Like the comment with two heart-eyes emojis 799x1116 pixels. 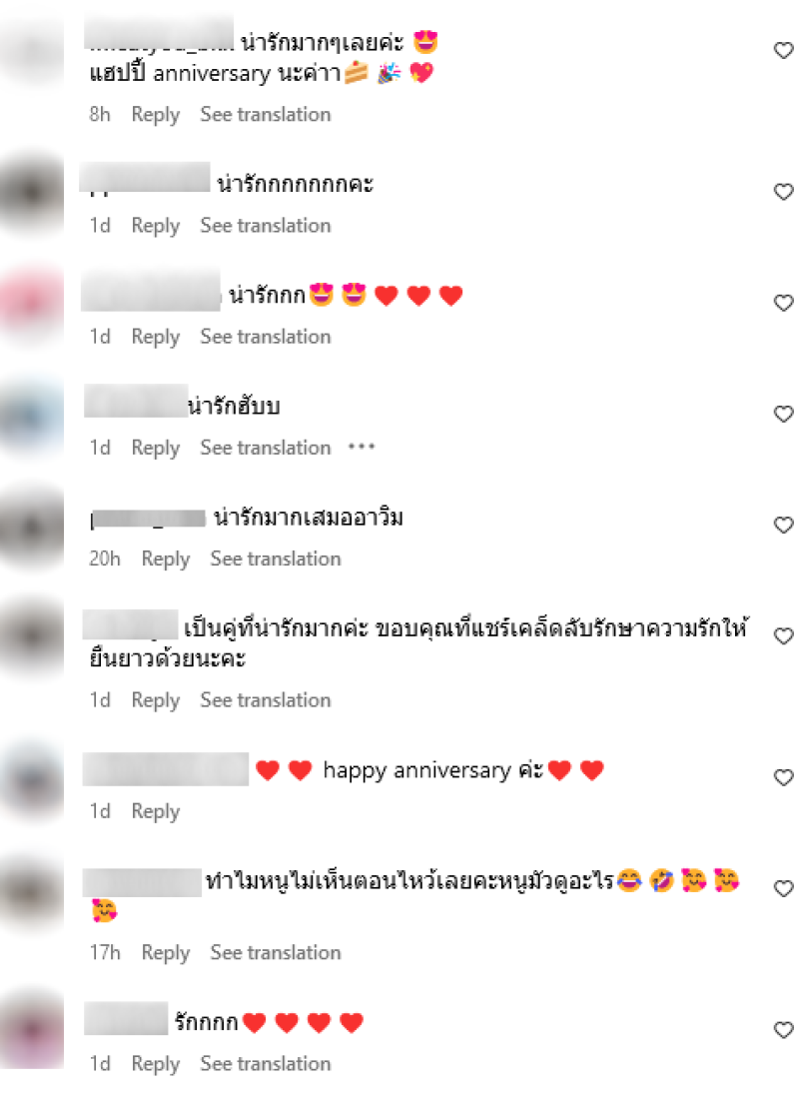pyautogui.click(x=783, y=303)
